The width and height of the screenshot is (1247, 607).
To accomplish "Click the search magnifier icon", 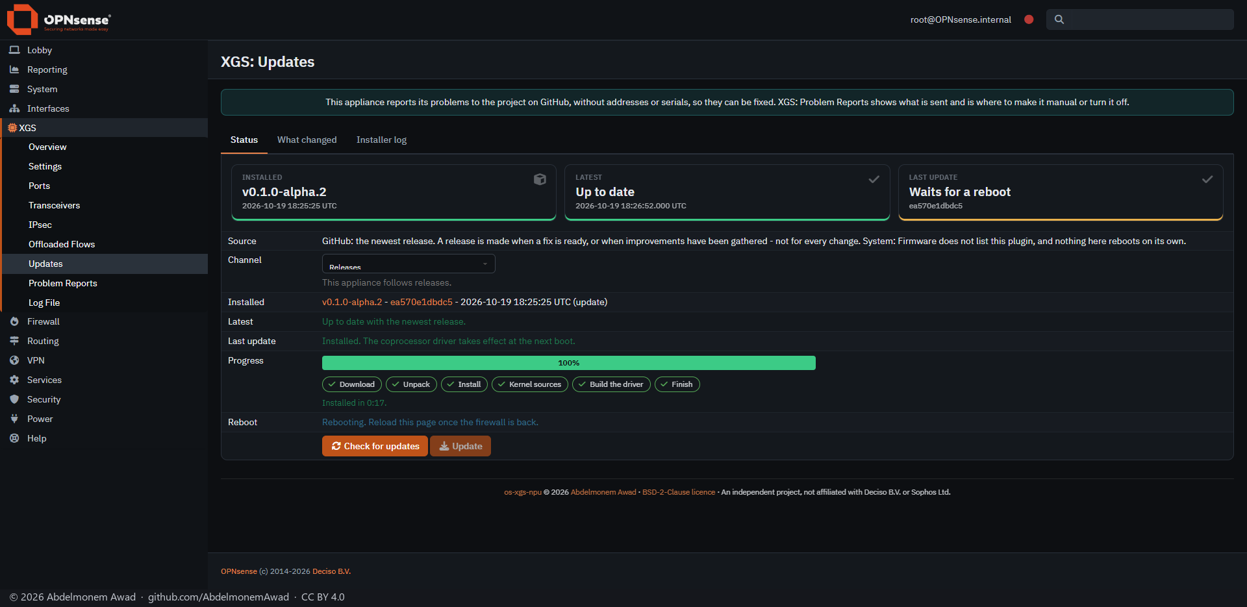I will tap(1059, 19).
